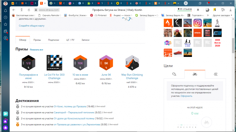236x132 pixels.
Task: Click the browser back arrow
Action: 14,10
